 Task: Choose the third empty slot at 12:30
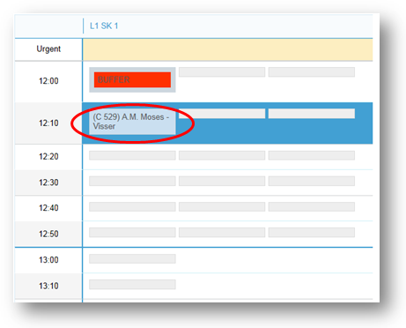[x=312, y=181]
